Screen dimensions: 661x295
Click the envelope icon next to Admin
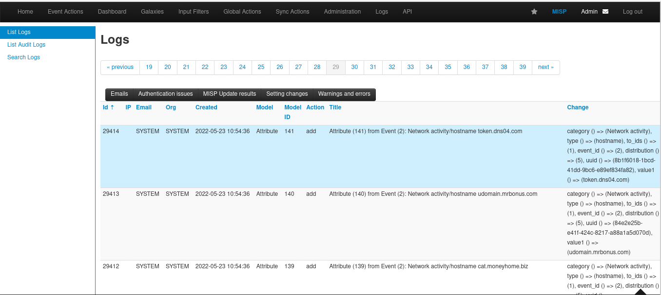tap(605, 12)
